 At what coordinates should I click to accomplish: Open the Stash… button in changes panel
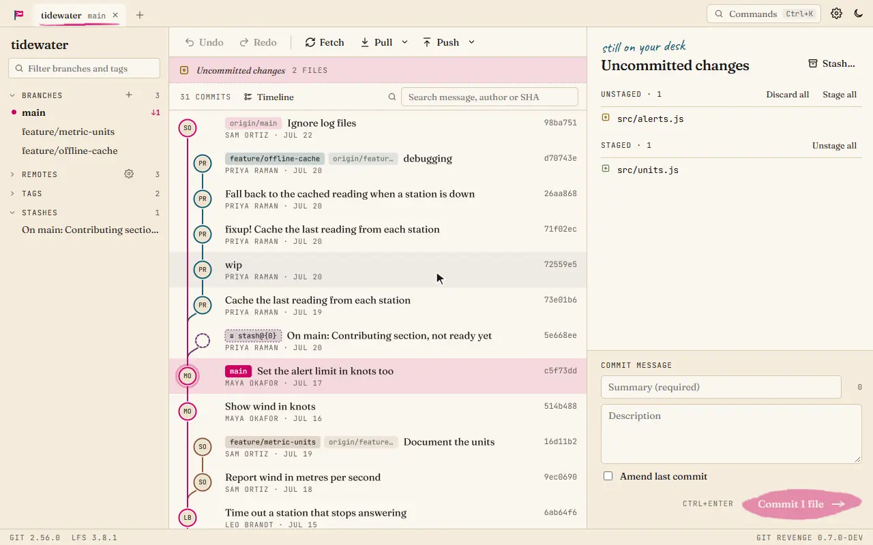tap(831, 63)
